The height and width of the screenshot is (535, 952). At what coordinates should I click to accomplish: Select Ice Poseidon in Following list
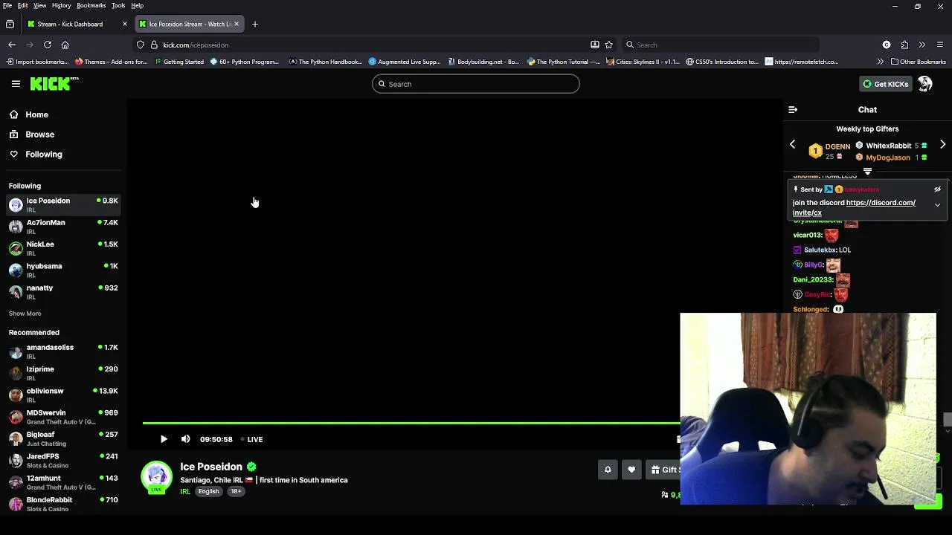point(63,204)
